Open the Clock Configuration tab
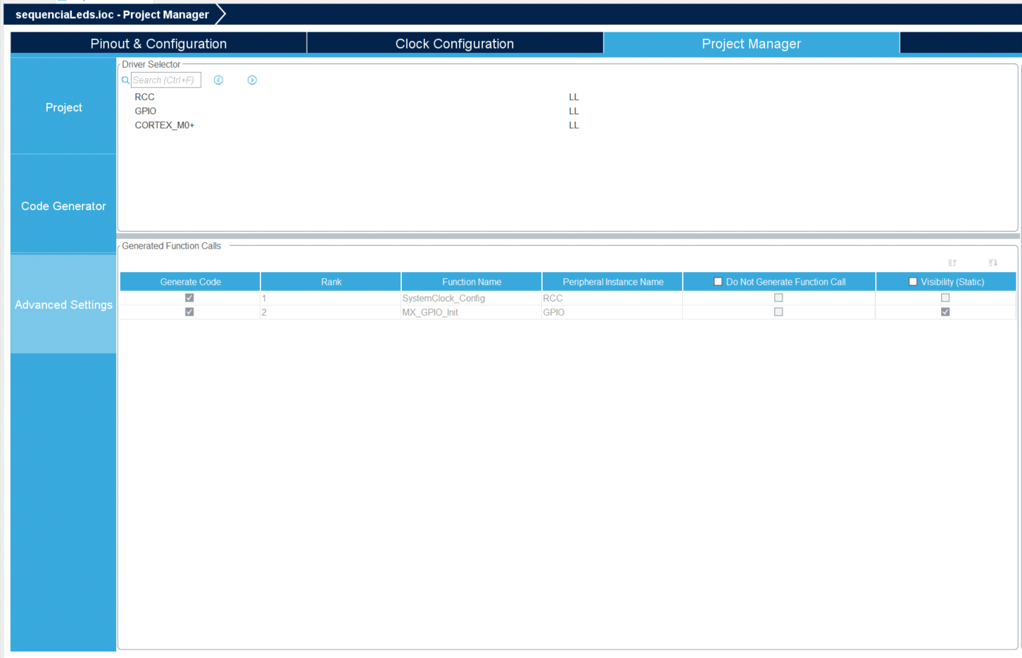Viewport: 1022px width, 658px height. [455, 44]
